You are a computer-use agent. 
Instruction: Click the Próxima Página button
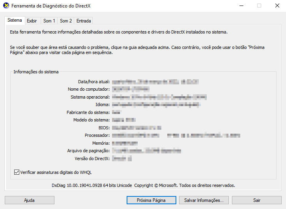coord(151,200)
